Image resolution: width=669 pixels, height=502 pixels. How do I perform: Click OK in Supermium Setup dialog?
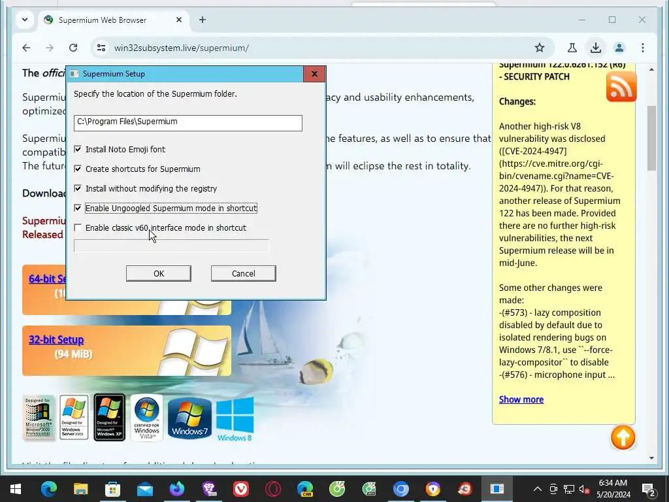159,274
